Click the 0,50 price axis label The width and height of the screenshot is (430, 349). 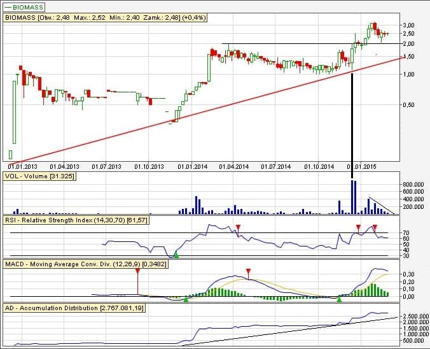pyautogui.click(x=412, y=105)
